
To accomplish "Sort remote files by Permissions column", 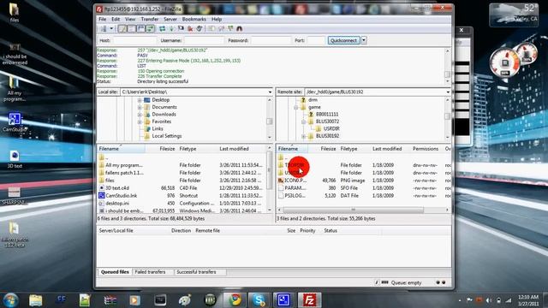I will tap(426, 149).
